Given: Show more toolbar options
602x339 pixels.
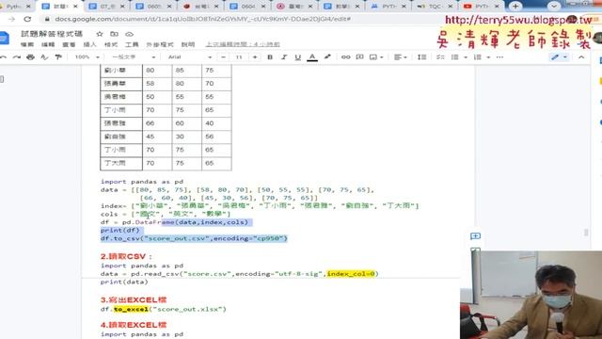Looking at the screenshot, I should point(499,57).
